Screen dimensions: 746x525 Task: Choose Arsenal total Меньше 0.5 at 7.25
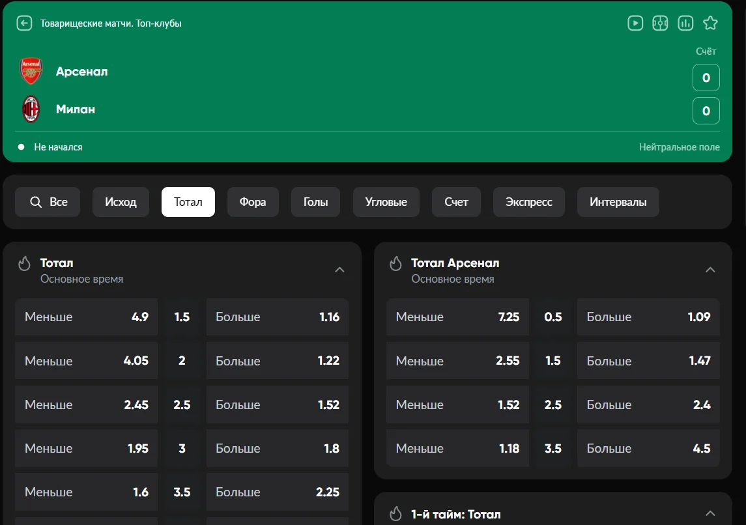coord(457,317)
